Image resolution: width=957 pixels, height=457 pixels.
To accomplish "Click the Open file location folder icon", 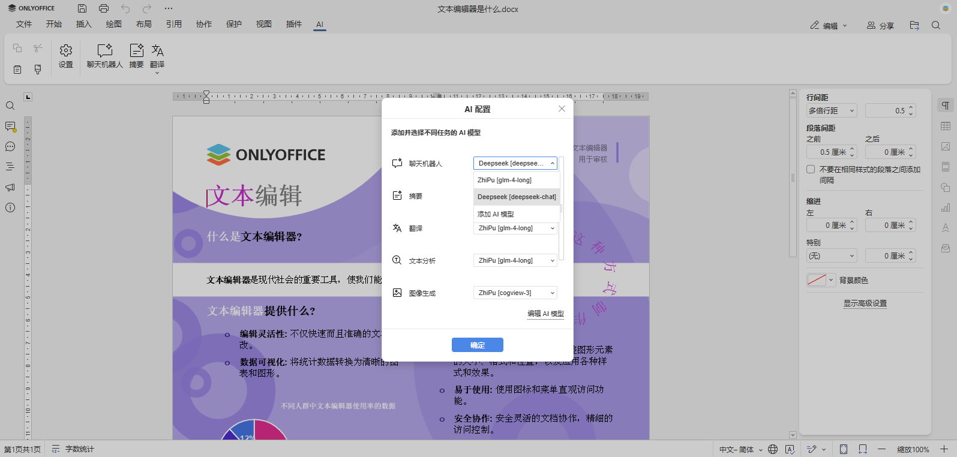I will tap(914, 25).
